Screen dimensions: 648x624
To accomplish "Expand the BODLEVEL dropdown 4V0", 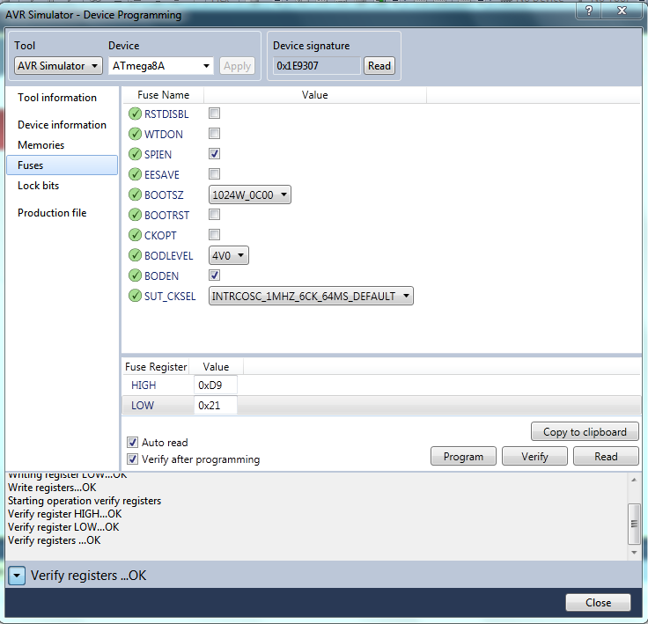I will [229, 255].
